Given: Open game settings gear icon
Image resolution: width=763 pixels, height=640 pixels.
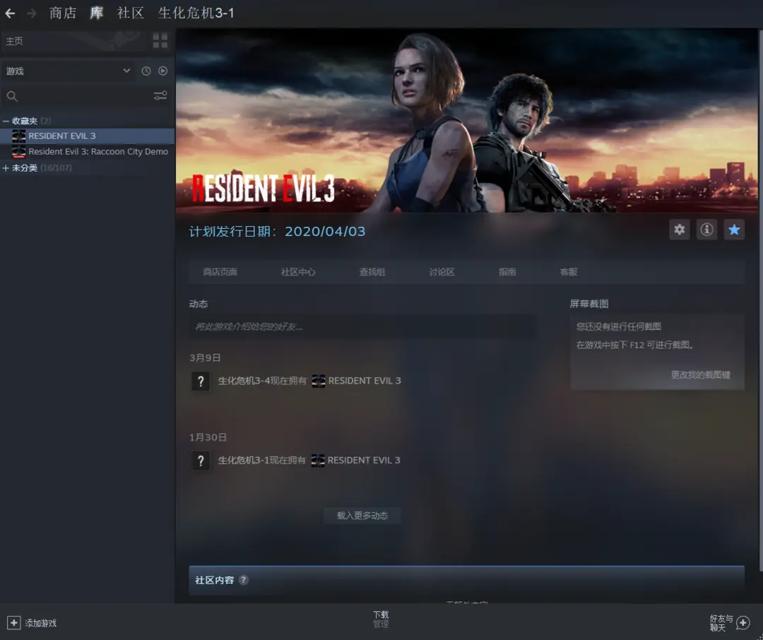Looking at the screenshot, I should coord(680,230).
